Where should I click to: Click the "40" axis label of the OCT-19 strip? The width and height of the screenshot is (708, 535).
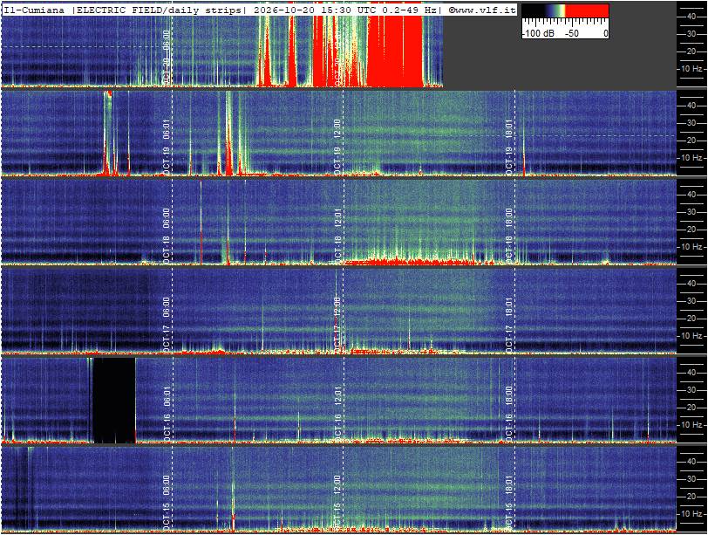tap(691, 106)
